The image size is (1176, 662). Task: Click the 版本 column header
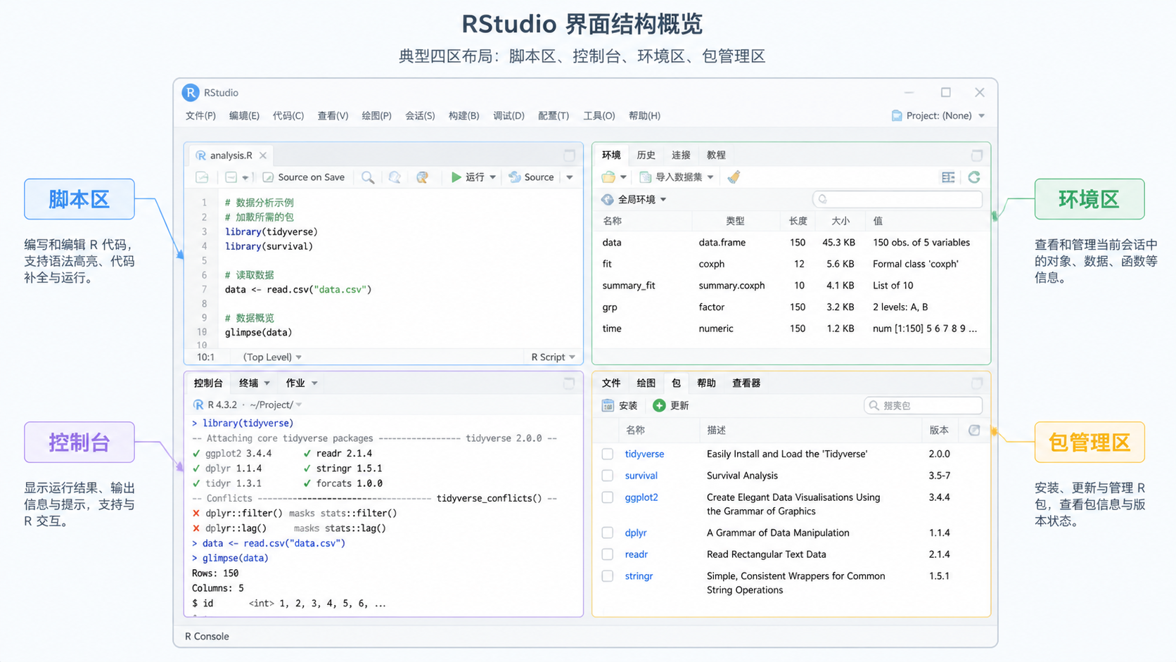coord(939,431)
